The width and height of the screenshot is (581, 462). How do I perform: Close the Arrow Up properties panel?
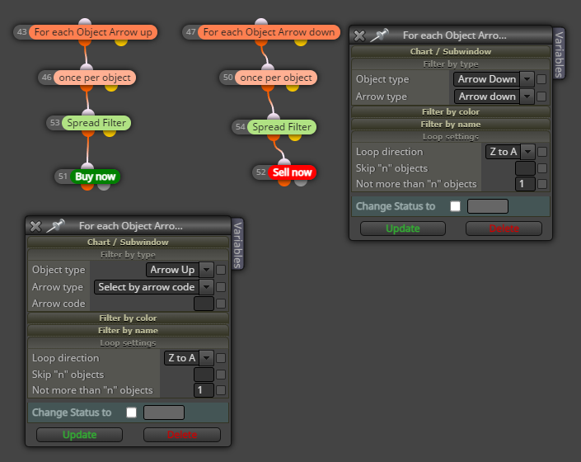(35, 226)
